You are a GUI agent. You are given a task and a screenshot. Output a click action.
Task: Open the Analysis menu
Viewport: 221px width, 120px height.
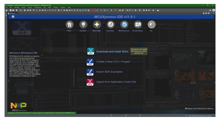pyautogui.click(x=56, y=8)
